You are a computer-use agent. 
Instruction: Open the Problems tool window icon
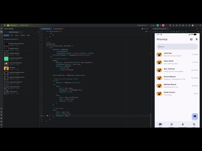[x=1, y=125]
